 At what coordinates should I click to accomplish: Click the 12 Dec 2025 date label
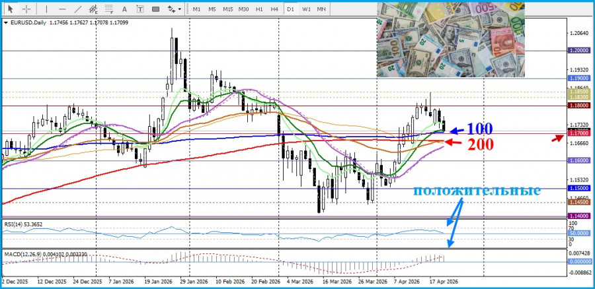[x=52, y=282]
